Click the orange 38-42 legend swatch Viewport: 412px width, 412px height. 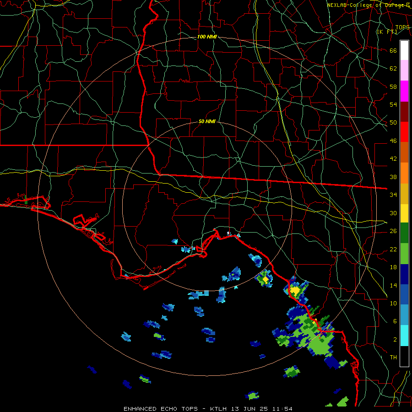[404, 173]
